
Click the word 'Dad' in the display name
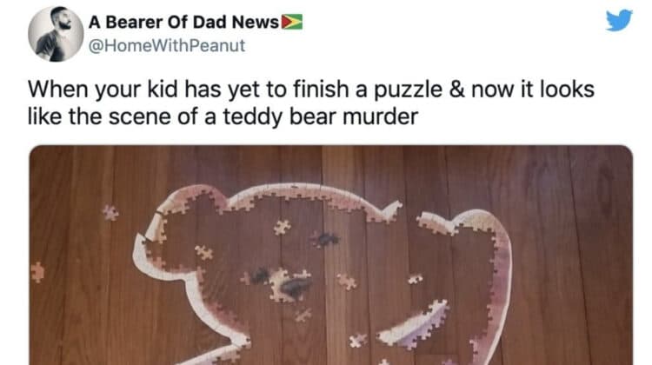pyautogui.click(x=210, y=23)
